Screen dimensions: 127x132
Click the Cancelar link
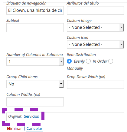(x=34, y=129)
